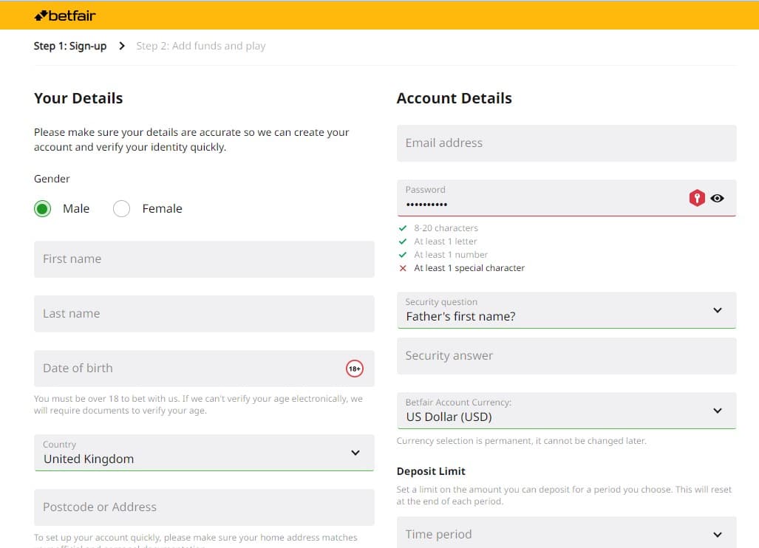Click the breadcrumb arrow between steps
759x548 pixels.
point(122,46)
